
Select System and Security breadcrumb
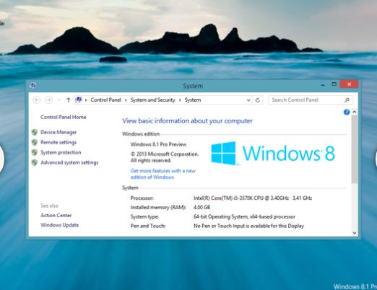point(152,100)
